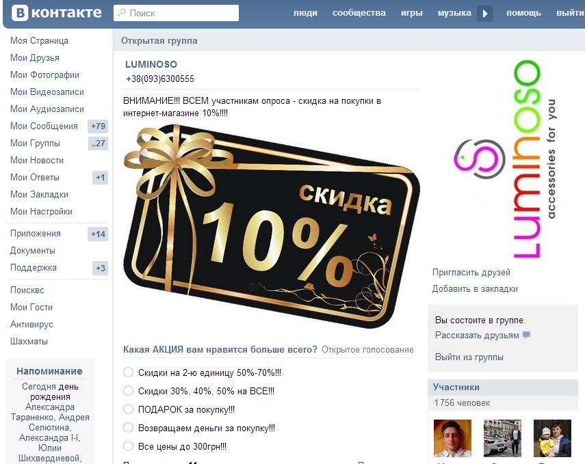Viewport: 585px width, 464px height.
Task: Open the ..27 groups counter badge
Action: pos(98,143)
